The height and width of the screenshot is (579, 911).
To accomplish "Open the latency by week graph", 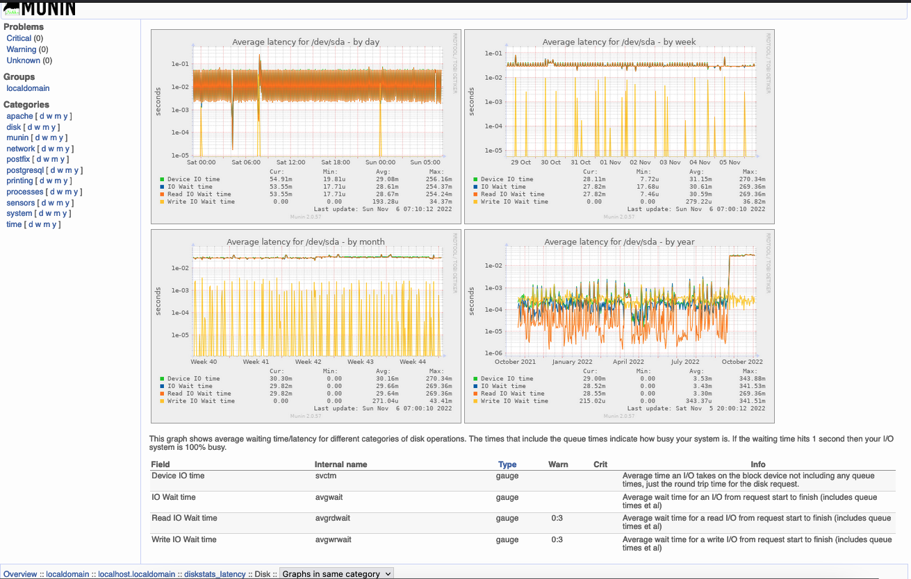I will tap(619, 126).
